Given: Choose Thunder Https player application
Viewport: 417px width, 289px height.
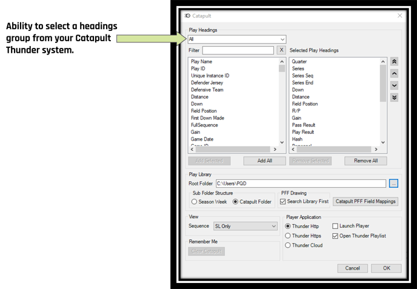Looking at the screenshot, I should click(x=303, y=236).
